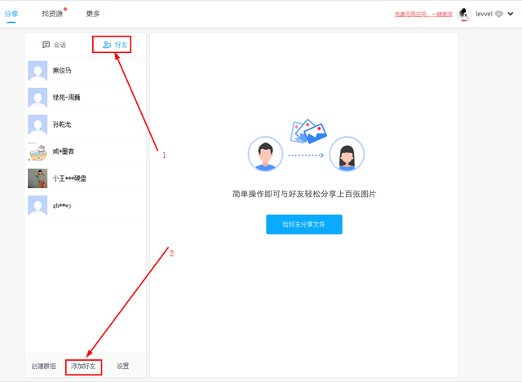Select friend 黑俊马's avatar

pos(38,71)
